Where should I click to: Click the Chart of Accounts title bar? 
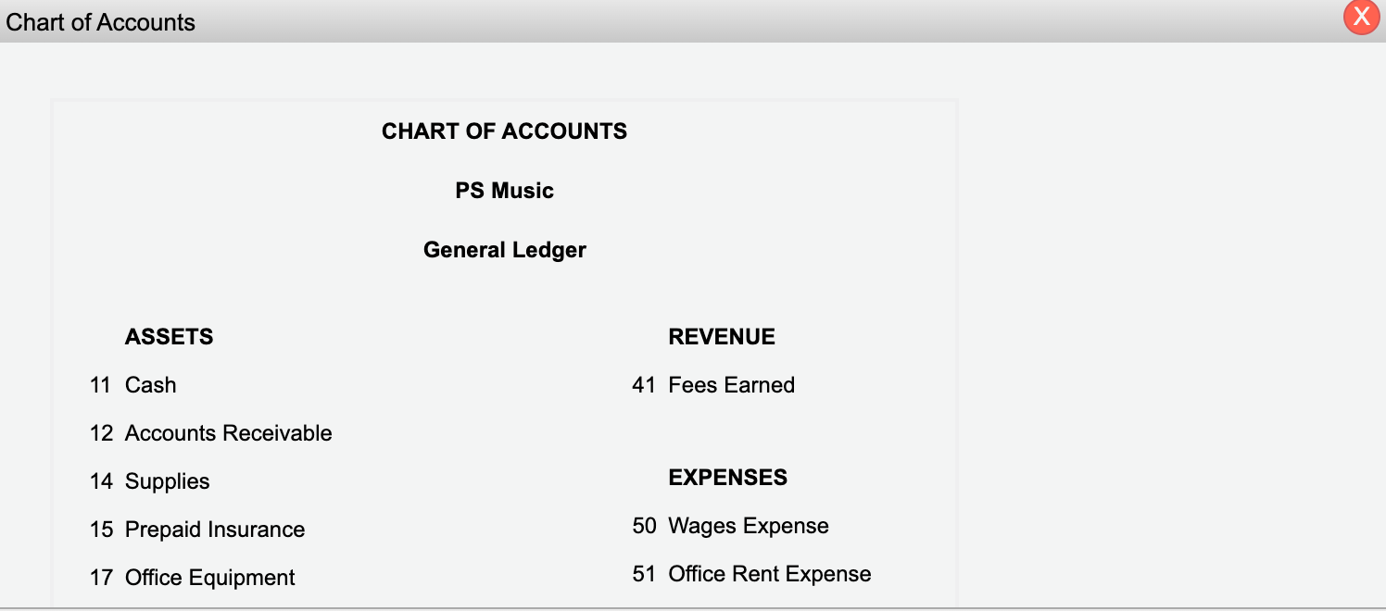pyautogui.click(x=556, y=20)
